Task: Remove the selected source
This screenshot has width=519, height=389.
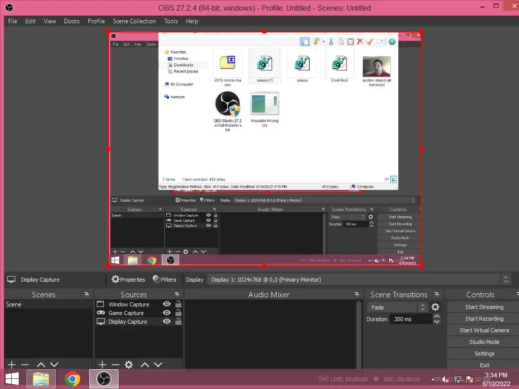Action: (116, 365)
